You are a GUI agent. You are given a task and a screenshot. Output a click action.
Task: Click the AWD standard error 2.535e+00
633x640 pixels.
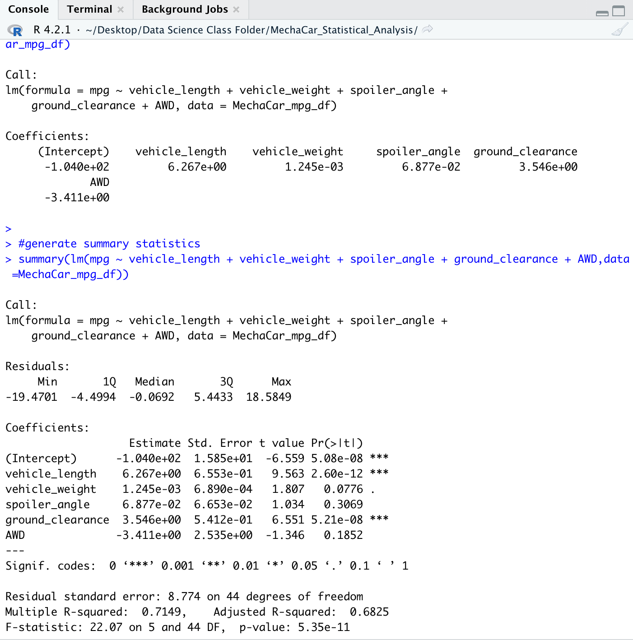[223, 535]
